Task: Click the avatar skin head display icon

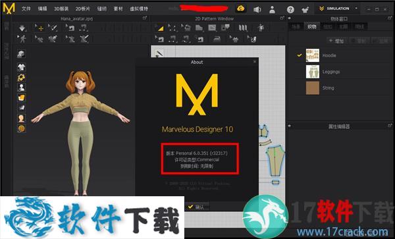Action: pyautogui.click(x=22, y=118)
